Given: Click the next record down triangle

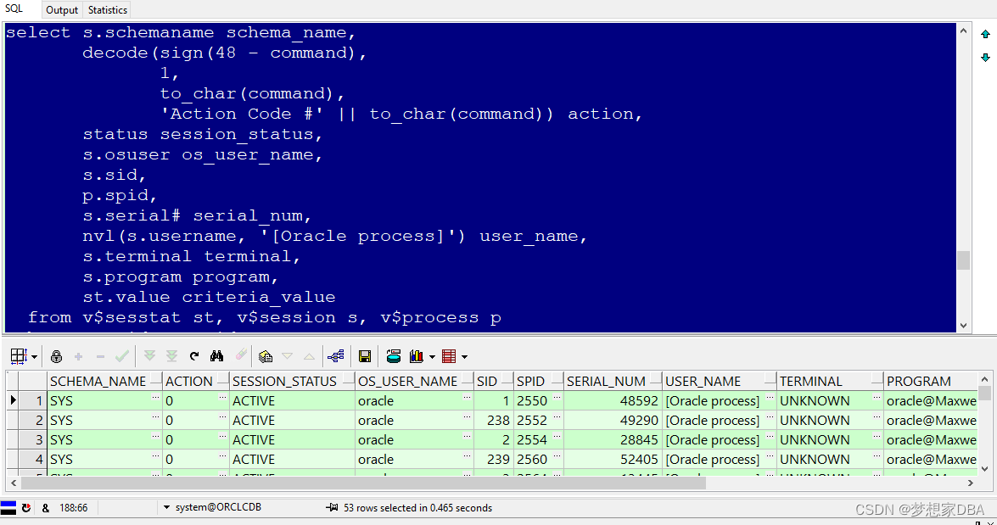Looking at the screenshot, I should click(288, 356).
